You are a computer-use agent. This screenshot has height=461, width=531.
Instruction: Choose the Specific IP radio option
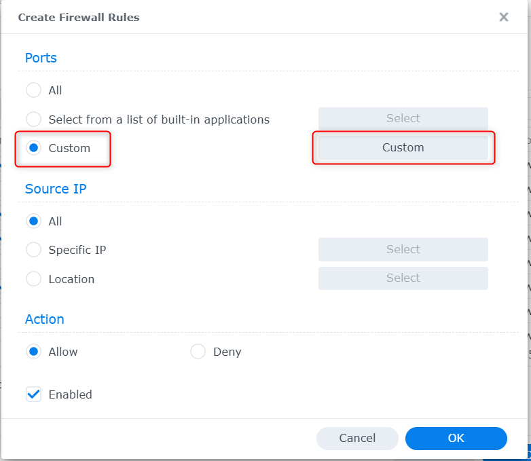click(x=34, y=250)
